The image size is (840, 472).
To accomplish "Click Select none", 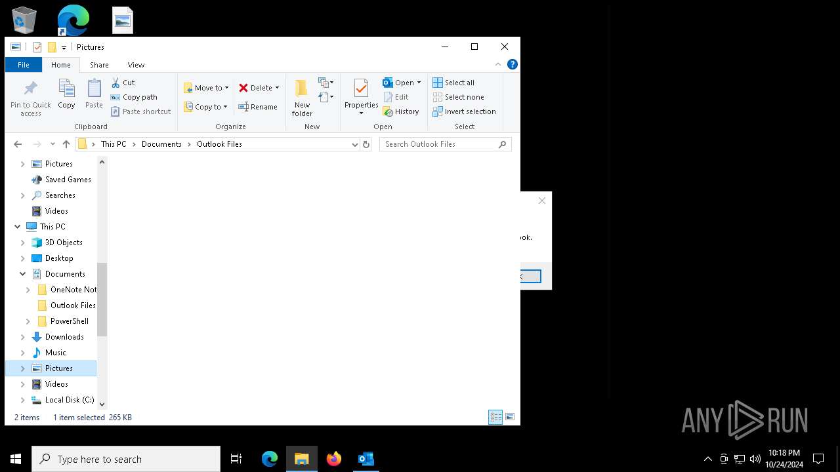I will [458, 97].
